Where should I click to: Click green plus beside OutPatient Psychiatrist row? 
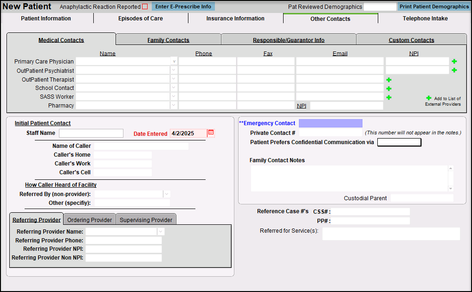click(x=454, y=70)
